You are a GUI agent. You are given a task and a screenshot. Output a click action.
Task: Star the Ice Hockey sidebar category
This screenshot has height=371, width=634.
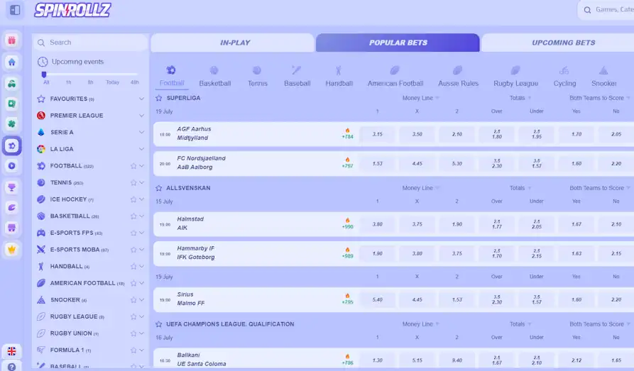tap(133, 199)
